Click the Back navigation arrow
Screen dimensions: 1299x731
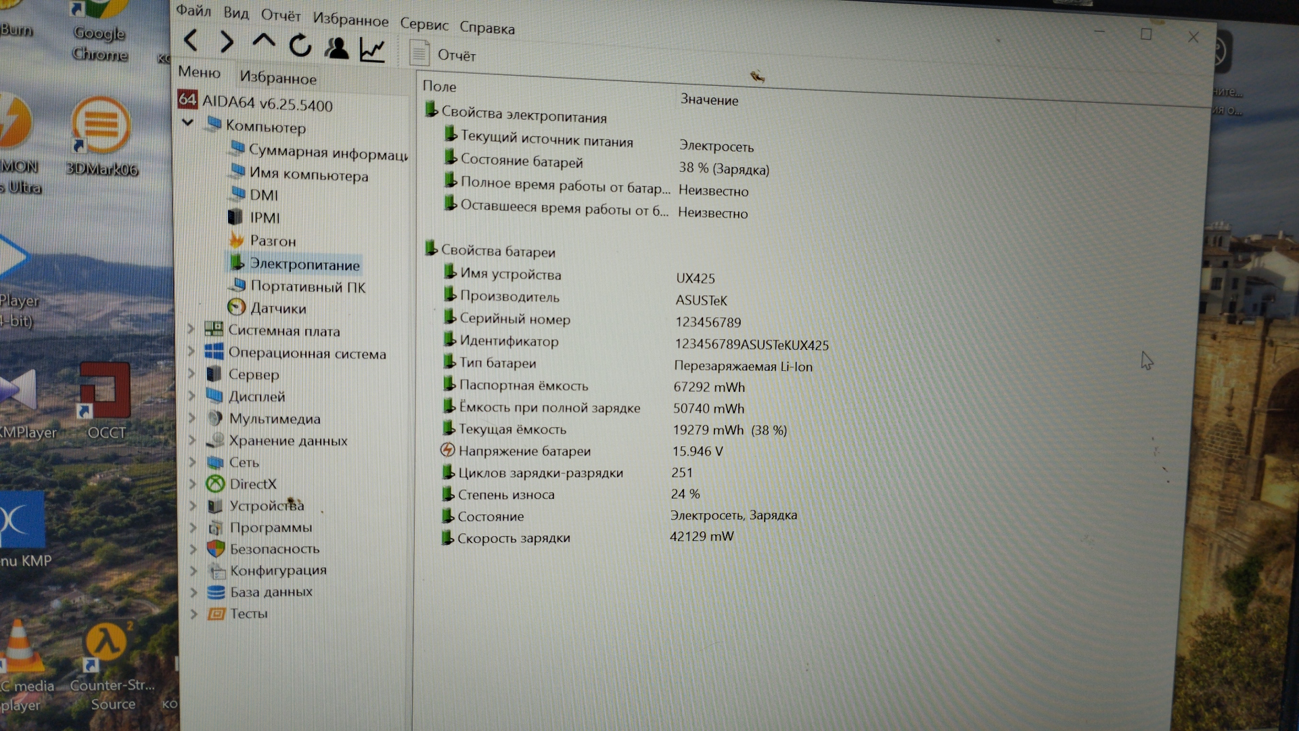click(191, 41)
